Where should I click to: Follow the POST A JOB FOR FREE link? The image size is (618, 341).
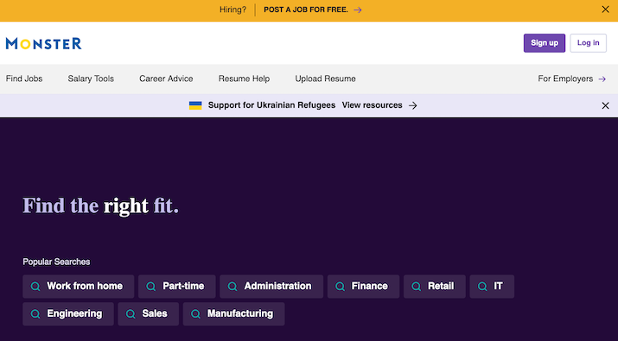313,9
